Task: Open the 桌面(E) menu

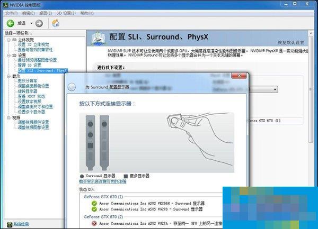Action: (46, 13)
